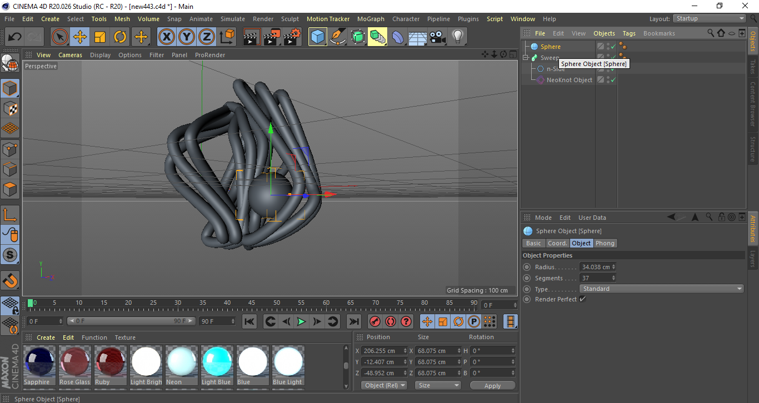Open the Subdivision Surface generators
The image size is (759, 403).
point(358,37)
